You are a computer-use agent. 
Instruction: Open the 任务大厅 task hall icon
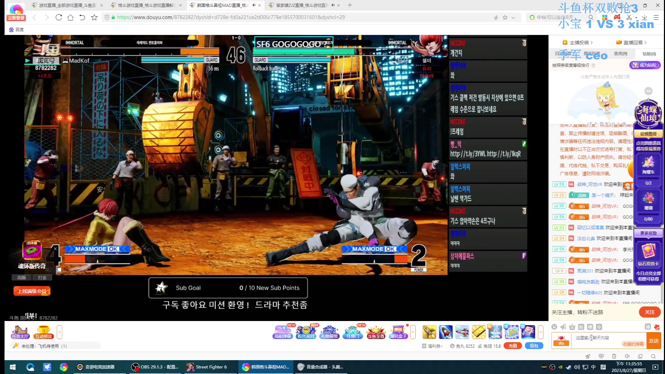(x=20, y=332)
